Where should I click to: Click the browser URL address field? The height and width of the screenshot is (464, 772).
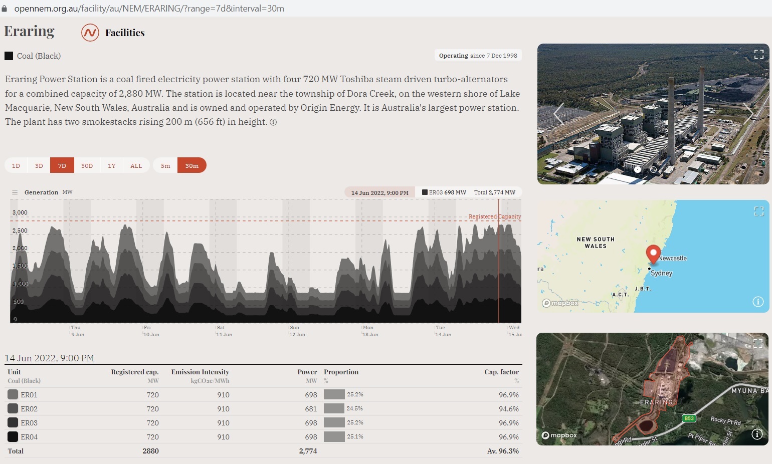pyautogui.click(x=149, y=9)
